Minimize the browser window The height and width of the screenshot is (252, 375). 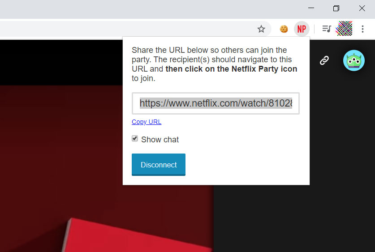click(x=311, y=8)
